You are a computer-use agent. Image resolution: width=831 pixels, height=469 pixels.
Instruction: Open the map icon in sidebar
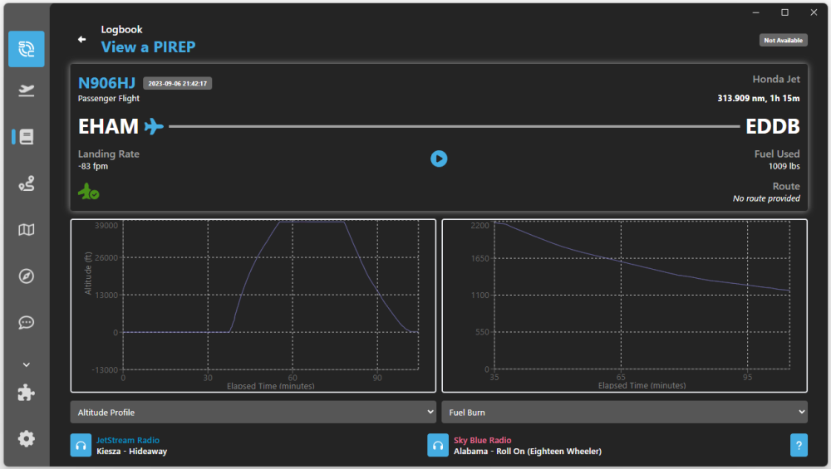(x=27, y=230)
